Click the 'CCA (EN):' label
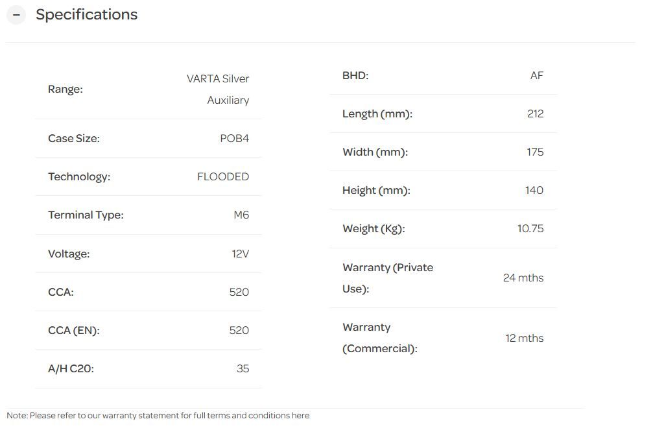This screenshot has height=430, width=653. tap(73, 330)
